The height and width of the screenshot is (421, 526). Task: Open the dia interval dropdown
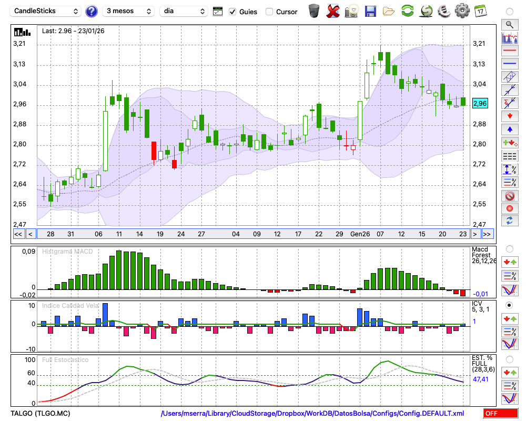click(184, 11)
